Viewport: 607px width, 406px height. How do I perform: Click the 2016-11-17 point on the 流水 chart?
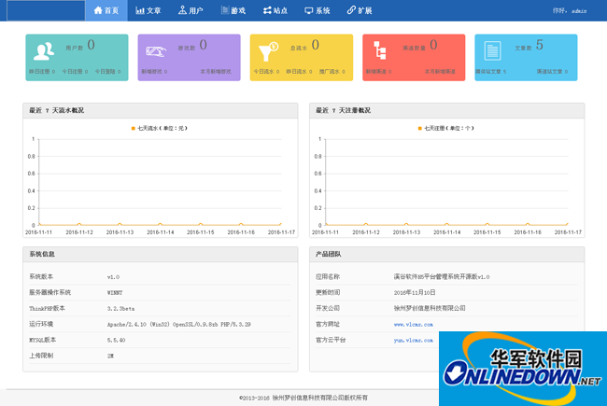click(x=281, y=224)
